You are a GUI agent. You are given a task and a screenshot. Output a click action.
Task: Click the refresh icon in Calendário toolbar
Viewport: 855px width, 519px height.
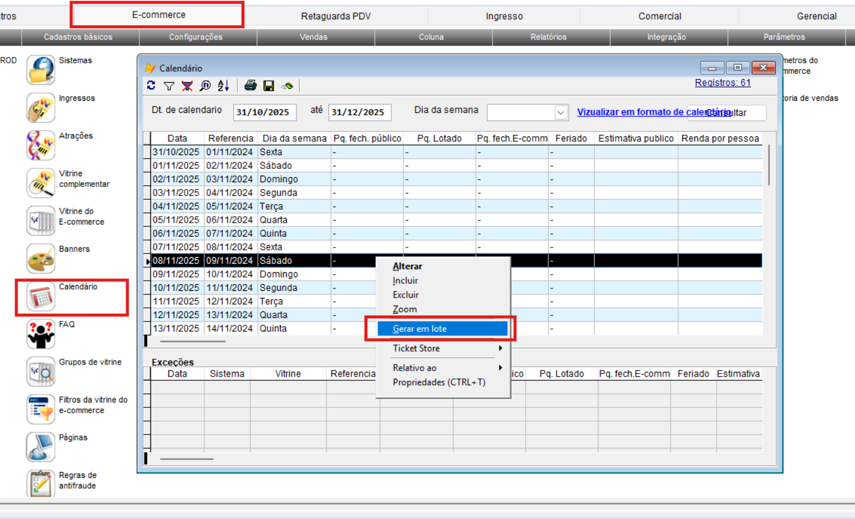pos(151,86)
